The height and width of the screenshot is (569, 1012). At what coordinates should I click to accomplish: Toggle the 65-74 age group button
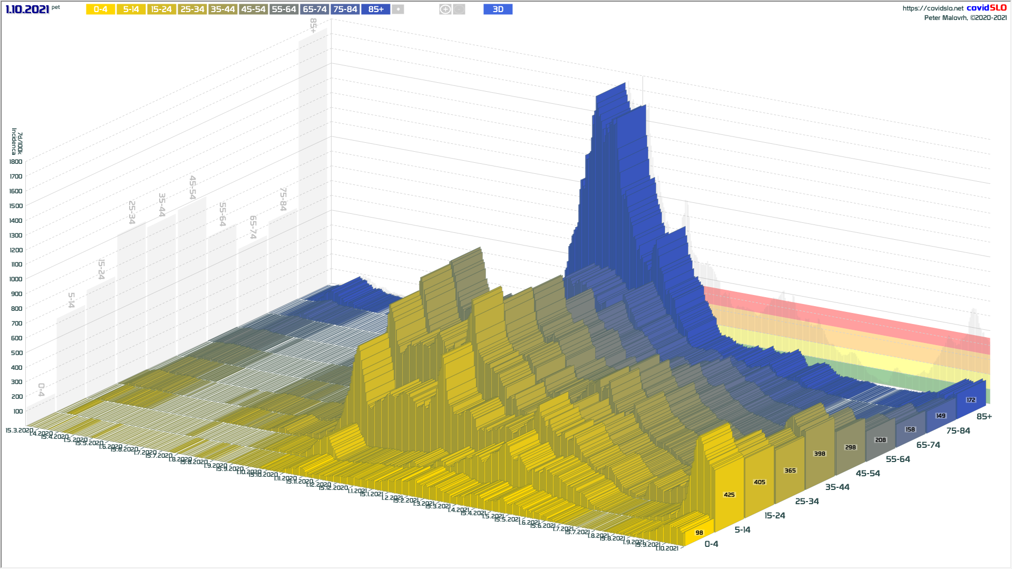315,9
